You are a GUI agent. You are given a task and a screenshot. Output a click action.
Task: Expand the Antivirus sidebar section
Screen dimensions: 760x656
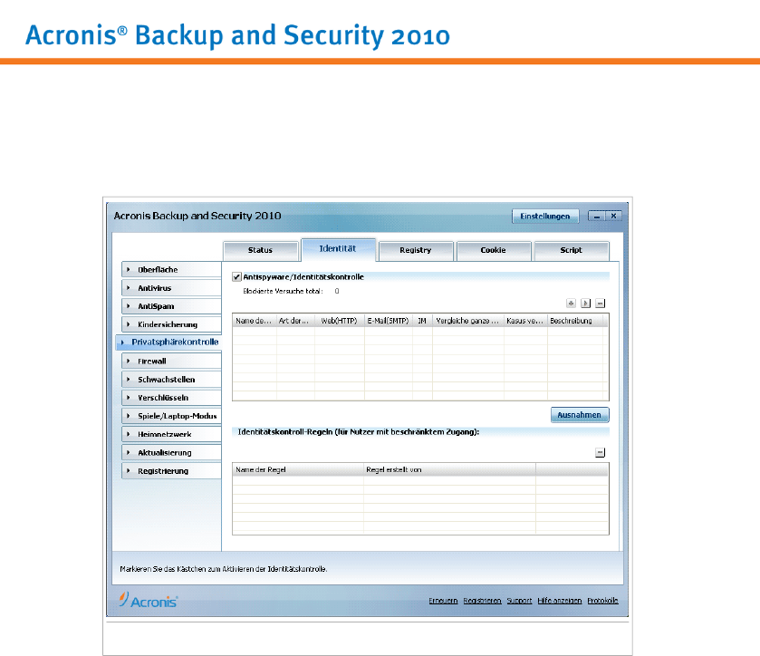click(168, 287)
